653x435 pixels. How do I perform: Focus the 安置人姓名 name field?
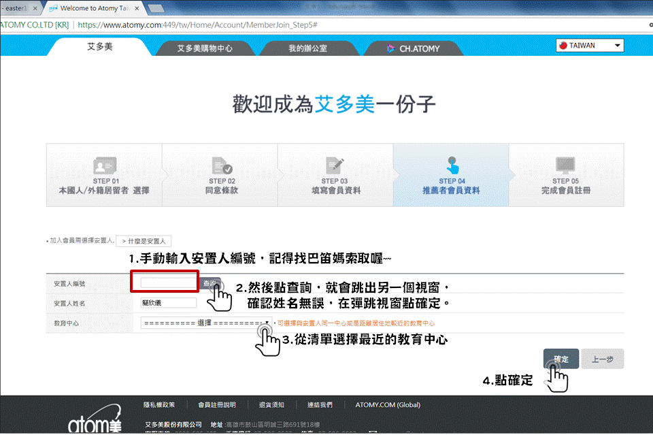pyautogui.click(x=168, y=303)
